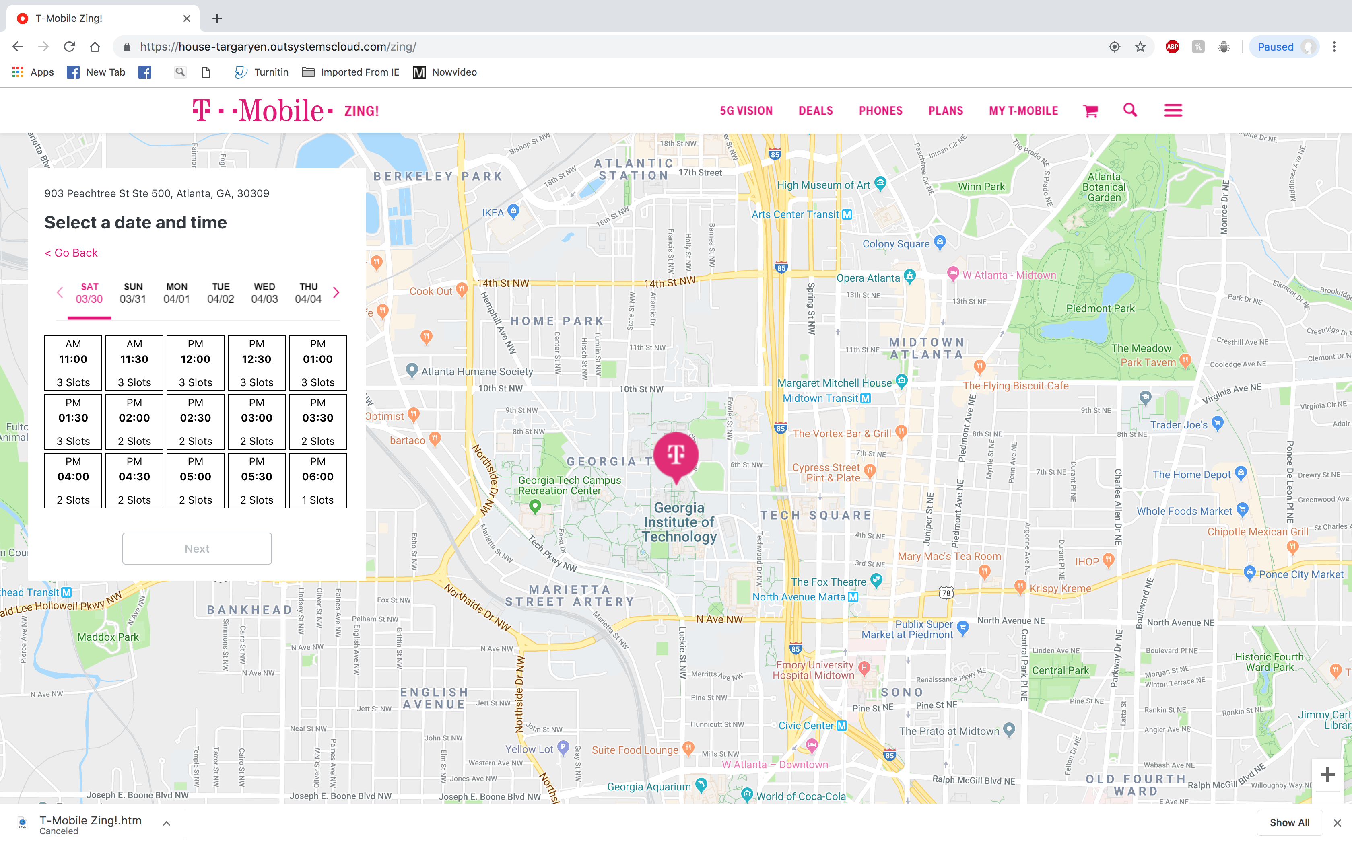Switch to the SUN 03/31 date tab
1352x843 pixels.
click(133, 293)
